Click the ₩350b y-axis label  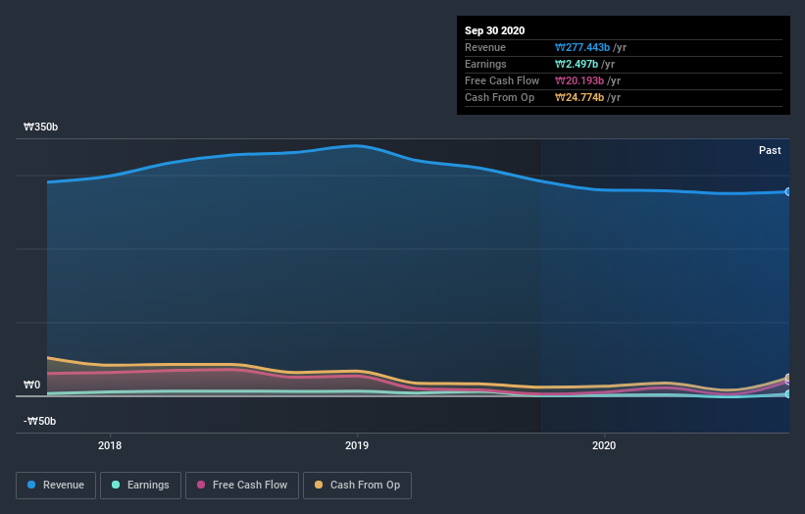tap(40, 127)
